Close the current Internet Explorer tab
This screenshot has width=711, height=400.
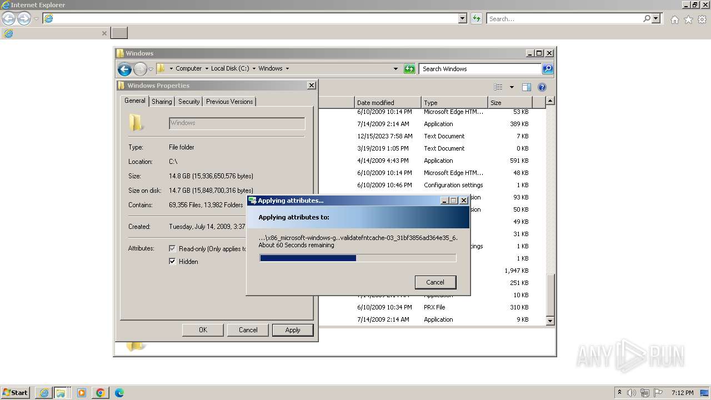104,33
